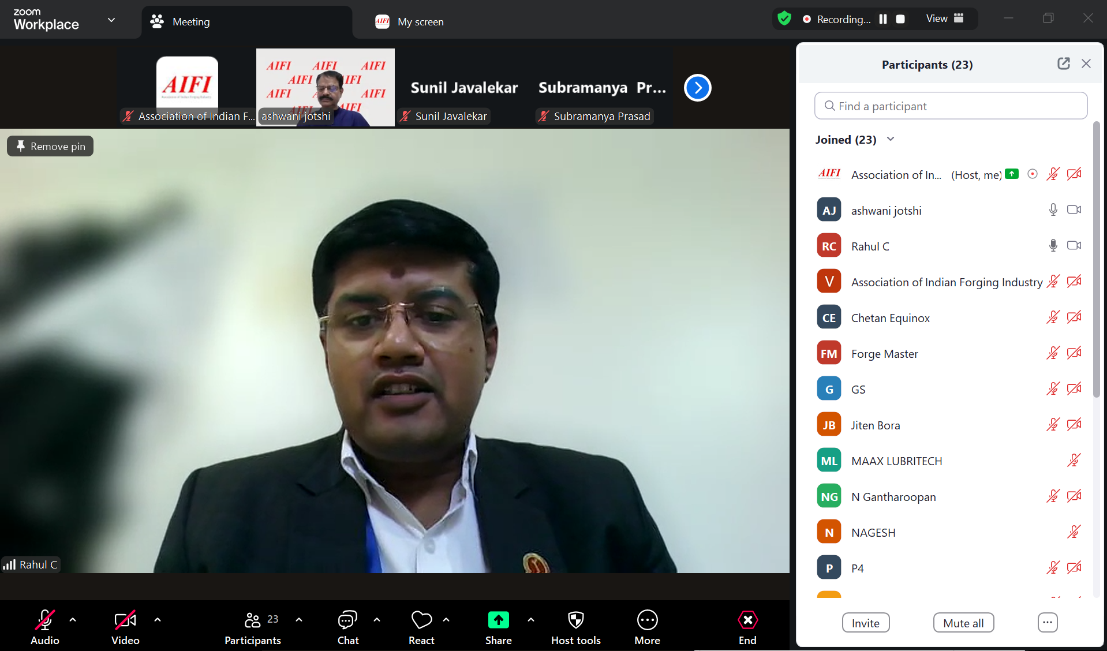
Task: Open the Zoom Workplace dropdown chevron
Action: click(x=111, y=20)
